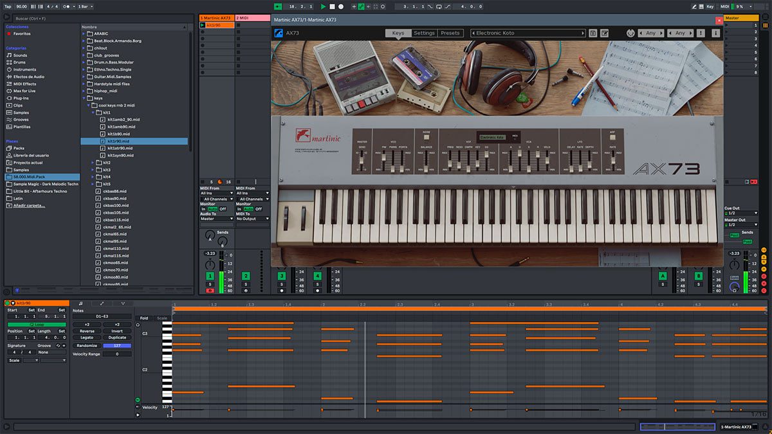Open Packs under Places
The height and width of the screenshot is (434, 772).
click(x=19, y=148)
